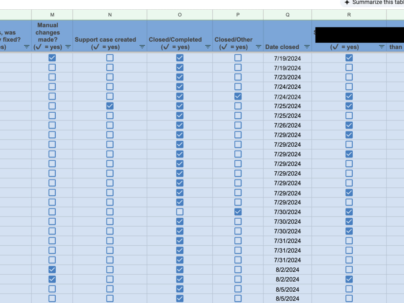Select the first 7/31/2024 date cell

pyautogui.click(x=288, y=241)
